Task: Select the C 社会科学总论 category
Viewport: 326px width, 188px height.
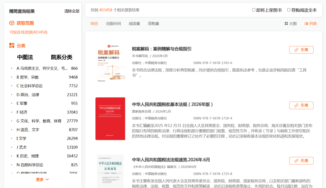Action: point(30,86)
